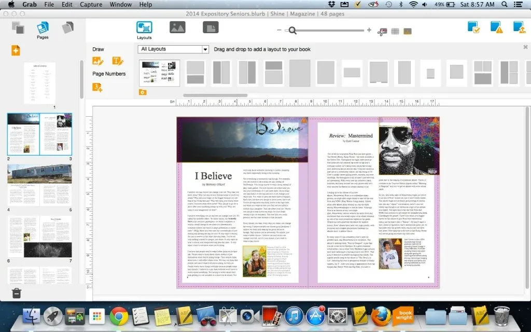This screenshot has width=531, height=332.
Task: Click the spine view icon next to the grid icon
Action: 408,31
